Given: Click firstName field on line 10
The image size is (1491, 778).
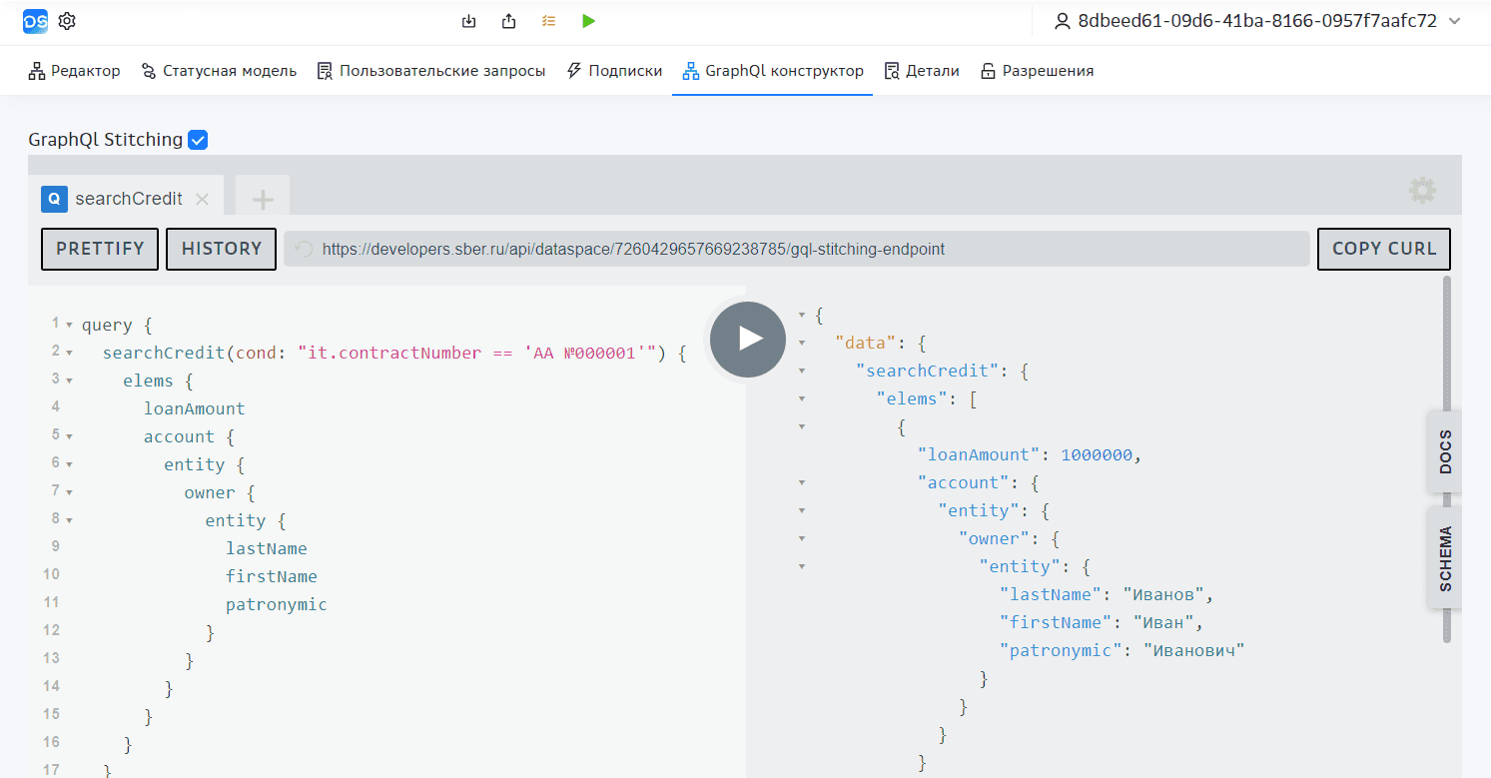Looking at the screenshot, I should [272, 577].
